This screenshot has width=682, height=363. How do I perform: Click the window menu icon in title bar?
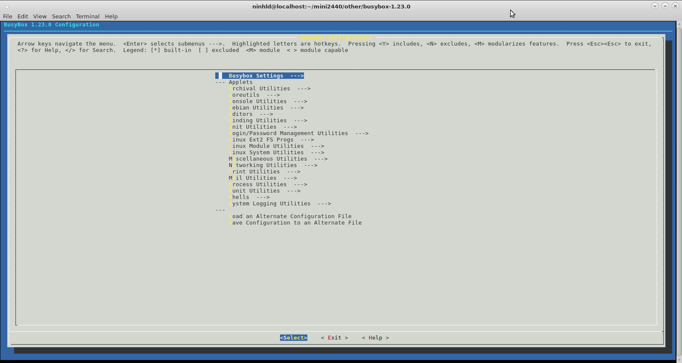(7, 7)
